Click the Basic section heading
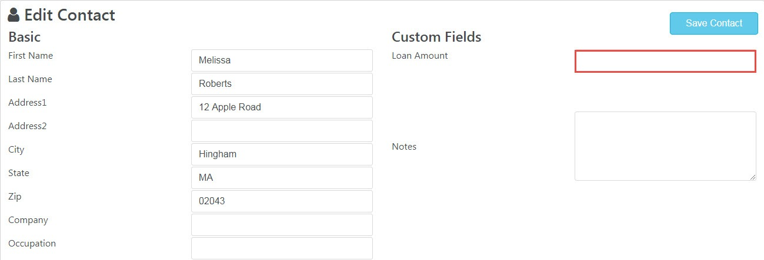Image resolution: width=764 pixels, height=260 pixels. tap(24, 37)
